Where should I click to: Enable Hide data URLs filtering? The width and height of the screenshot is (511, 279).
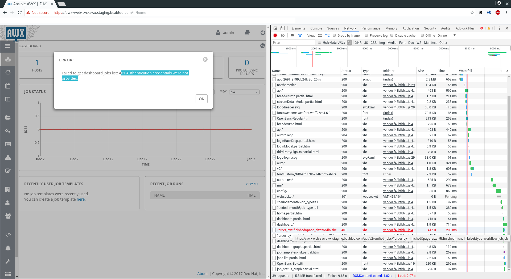[x=320, y=42]
